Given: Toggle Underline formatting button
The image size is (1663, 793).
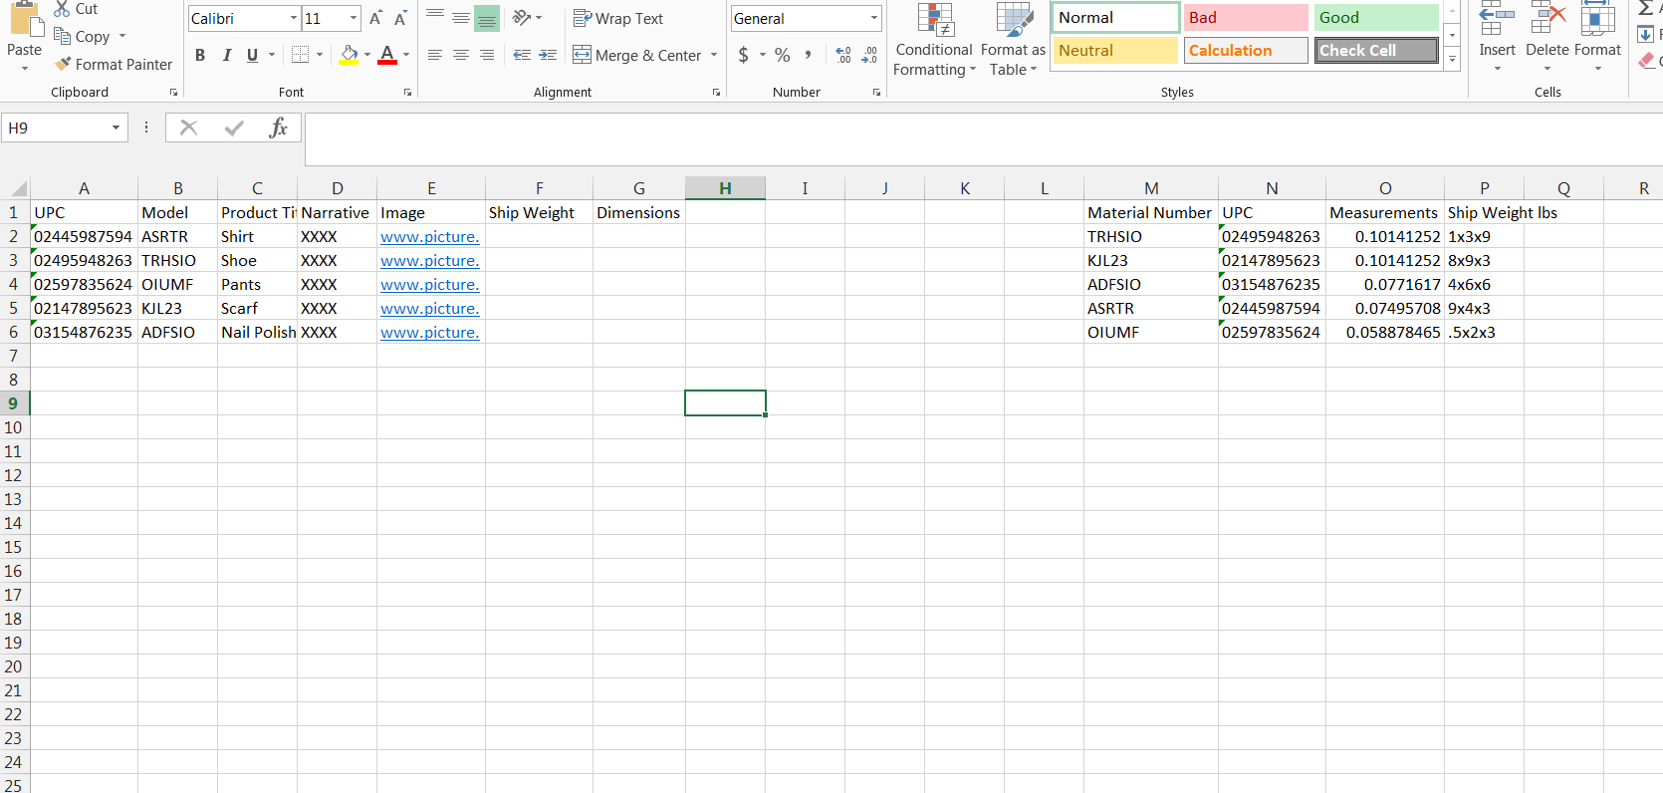Looking at the screenshot, I should click(x=252, y=55).
